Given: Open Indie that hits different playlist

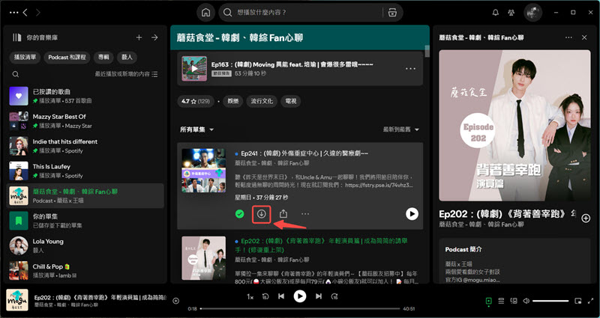Looking at the screenshot, I should 85,146.
